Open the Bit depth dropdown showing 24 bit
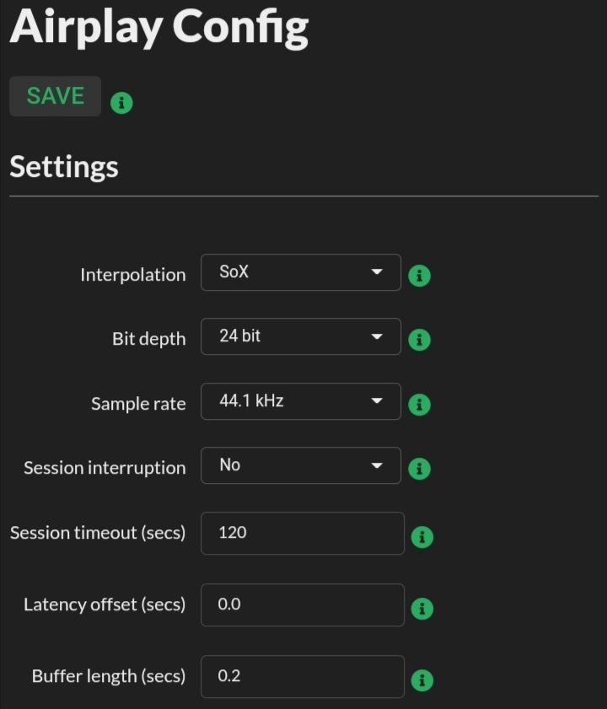Screen dimensions: 607x709 (x=301, y=336)
